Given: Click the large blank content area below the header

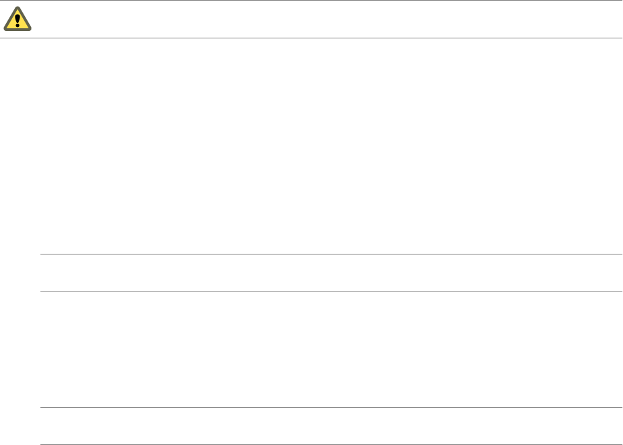Looking at the screenshot, I should tap(311, 146).
